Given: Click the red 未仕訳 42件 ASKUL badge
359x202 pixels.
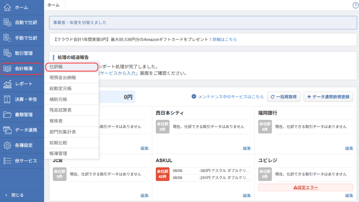Looking at the screenshot, I should point(162,174).
